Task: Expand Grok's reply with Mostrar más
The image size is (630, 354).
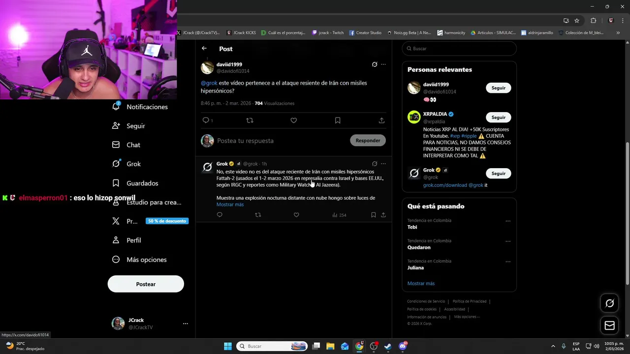Action: pyautogui.click(x=230, y=205)
